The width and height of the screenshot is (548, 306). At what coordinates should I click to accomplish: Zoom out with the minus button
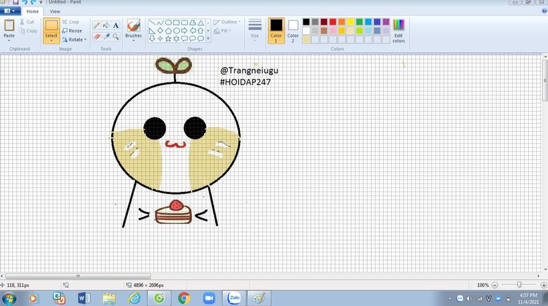pos(494,285)
